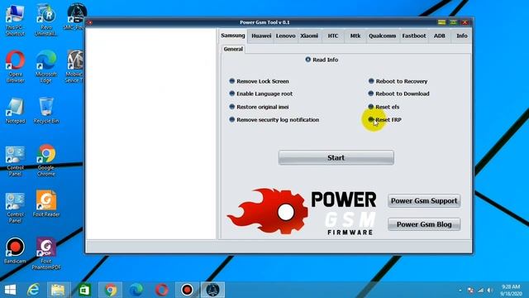Switch to the HTC tab

tap(333, 36)
